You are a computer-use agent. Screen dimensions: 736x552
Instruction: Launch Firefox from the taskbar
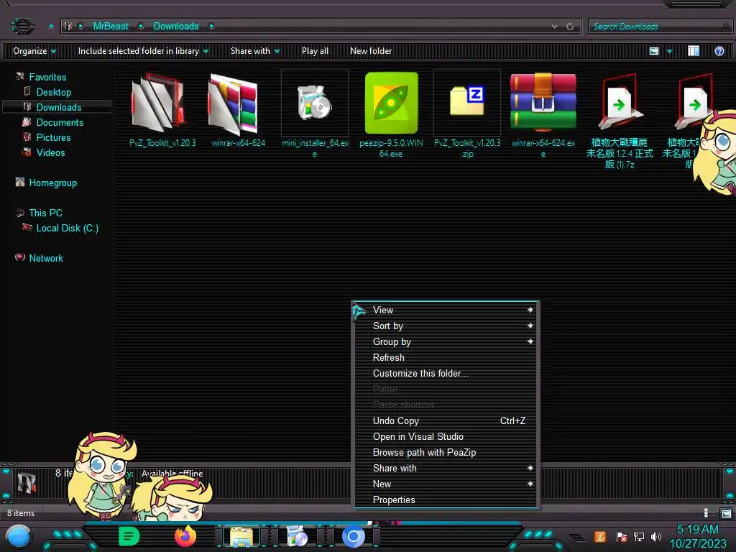point(185,536)
